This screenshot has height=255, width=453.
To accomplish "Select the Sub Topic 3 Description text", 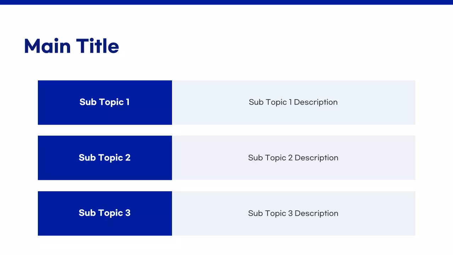I will point(293,213).
